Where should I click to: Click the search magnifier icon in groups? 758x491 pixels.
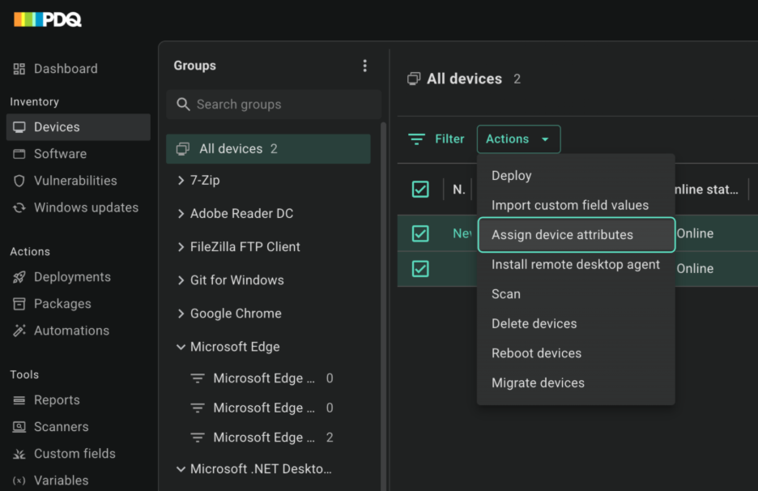tap(183, 105)
